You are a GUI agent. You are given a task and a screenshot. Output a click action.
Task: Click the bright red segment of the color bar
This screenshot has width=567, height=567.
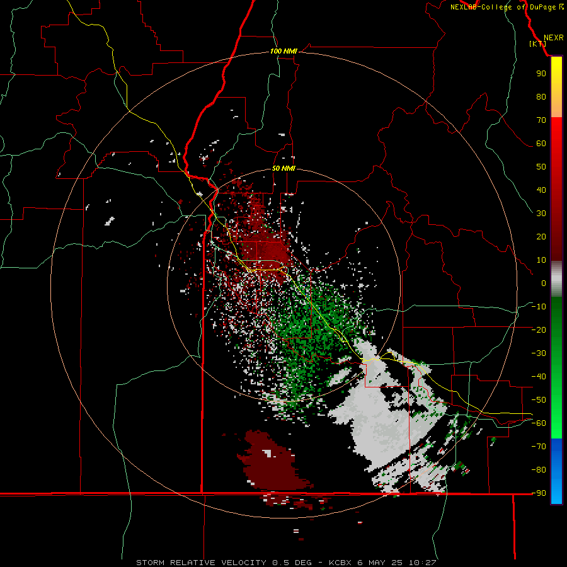tap(556, 145)
